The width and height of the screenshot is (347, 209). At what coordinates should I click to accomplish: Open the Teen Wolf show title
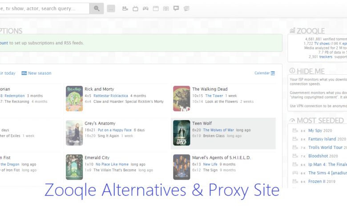(203, 124)
